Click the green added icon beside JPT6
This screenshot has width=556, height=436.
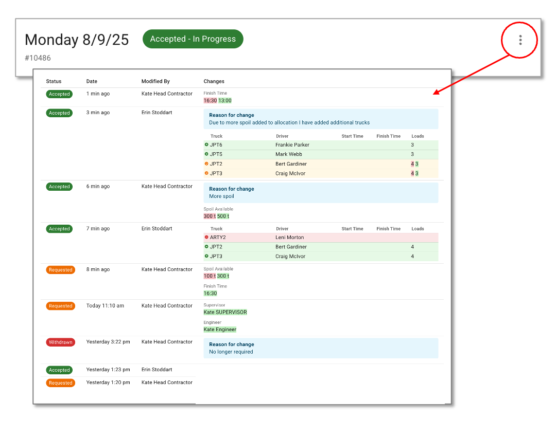(x=206, y=145)
